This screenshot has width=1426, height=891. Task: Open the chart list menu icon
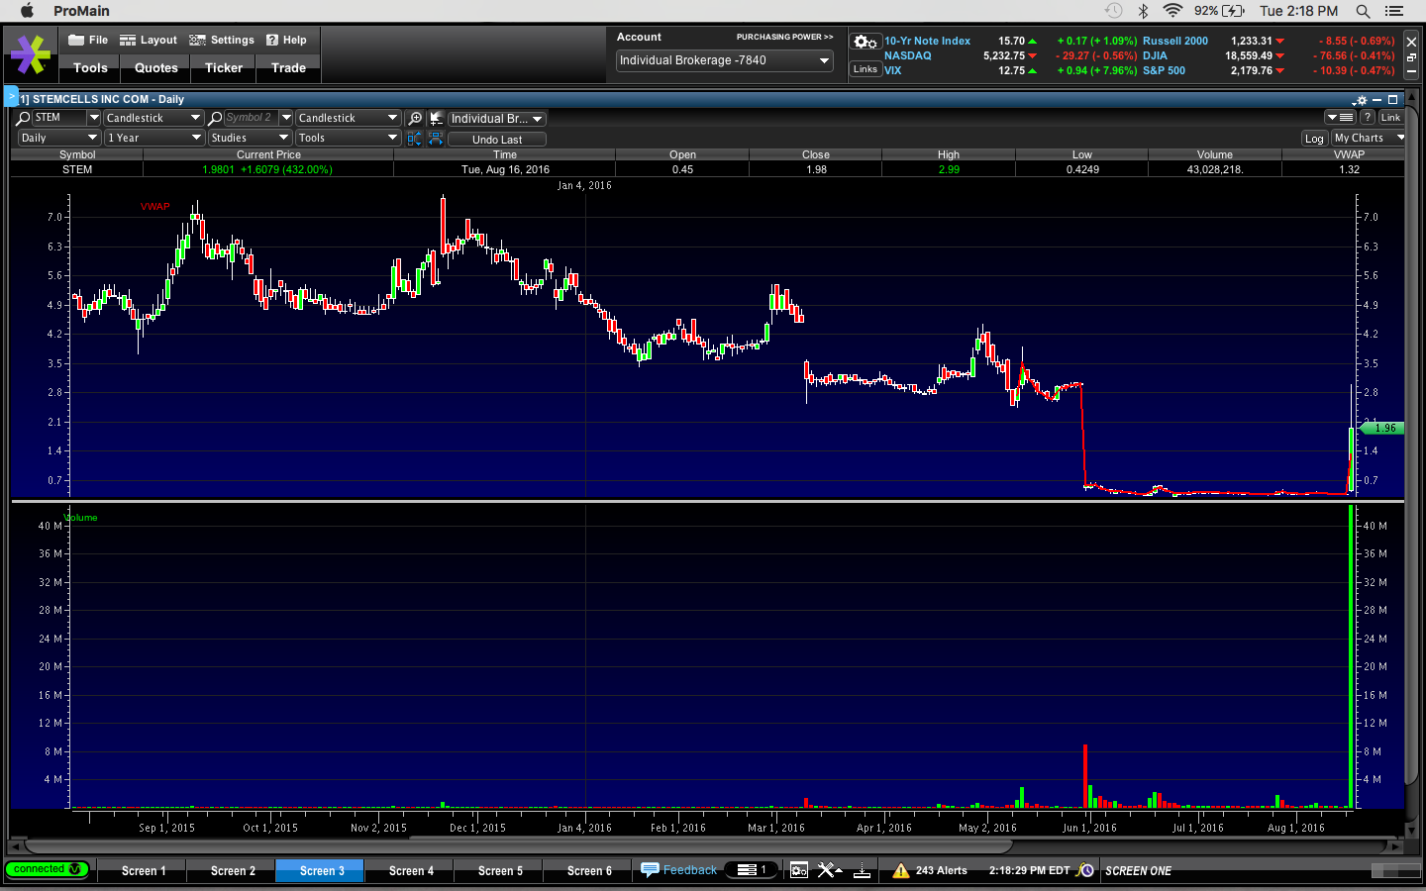point(1342,118)
